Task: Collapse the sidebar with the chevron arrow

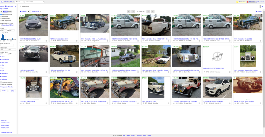Action: click(16, 6)
